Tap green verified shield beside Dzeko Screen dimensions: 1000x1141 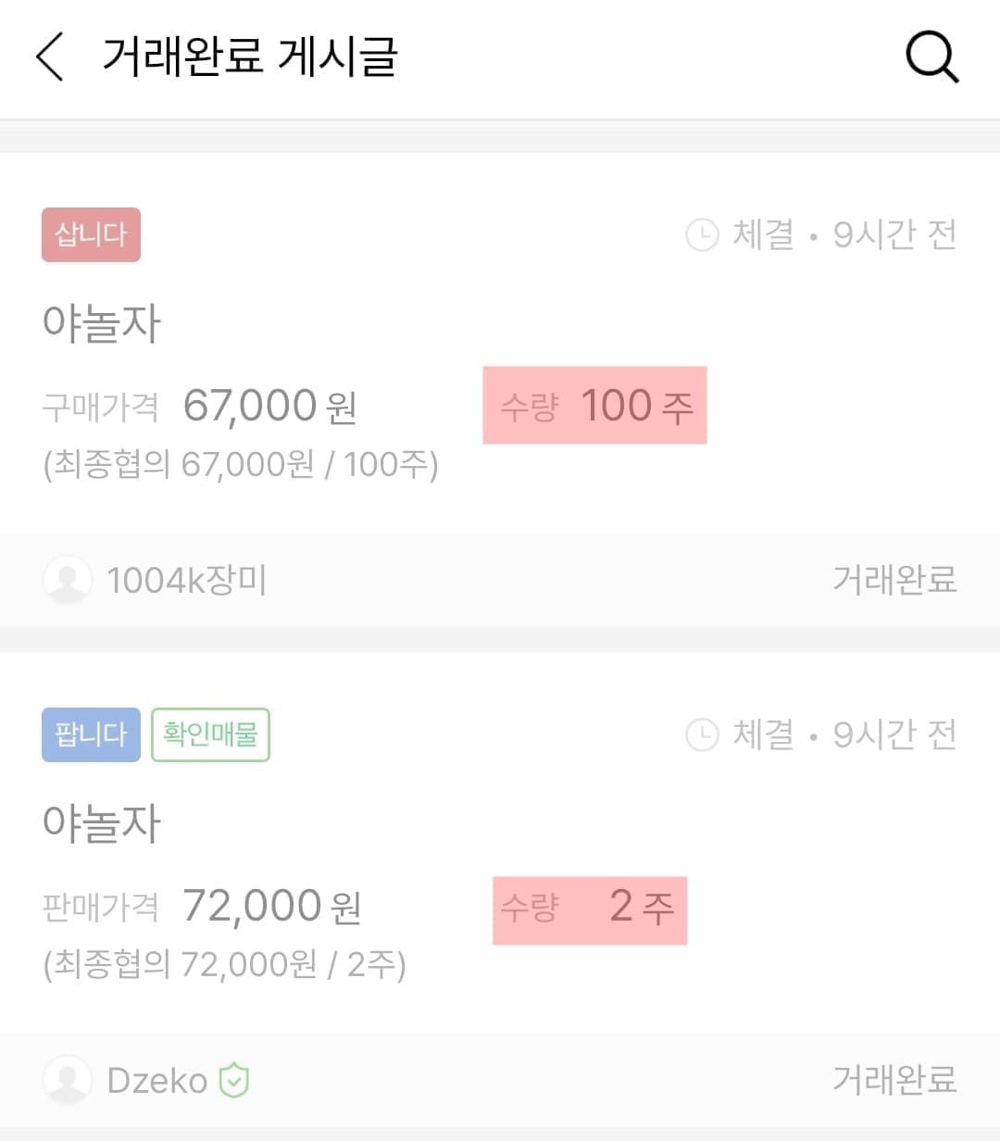(234, 1080)
